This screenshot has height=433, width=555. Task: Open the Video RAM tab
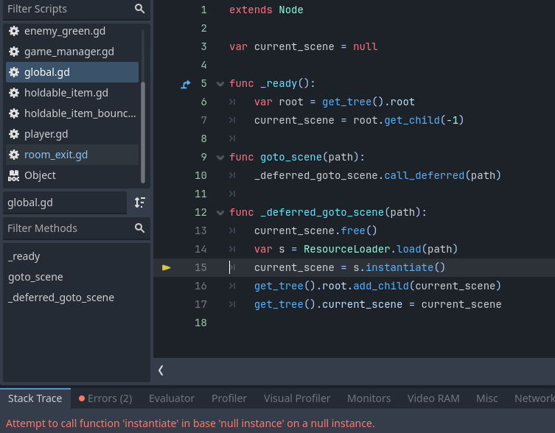pos(433,398)
